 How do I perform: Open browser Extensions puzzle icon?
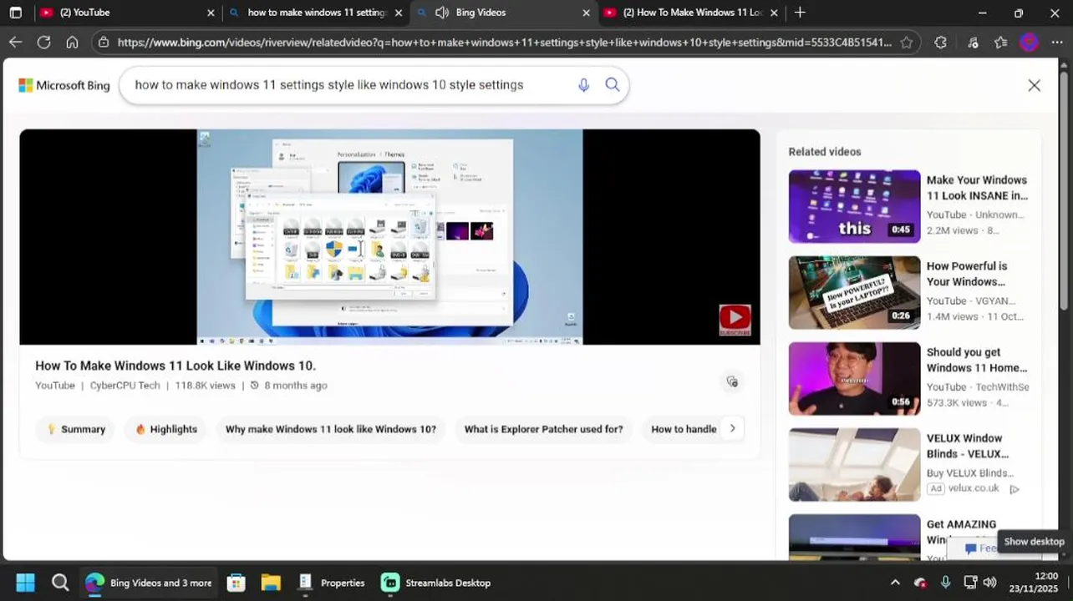(x=940, y=42)
